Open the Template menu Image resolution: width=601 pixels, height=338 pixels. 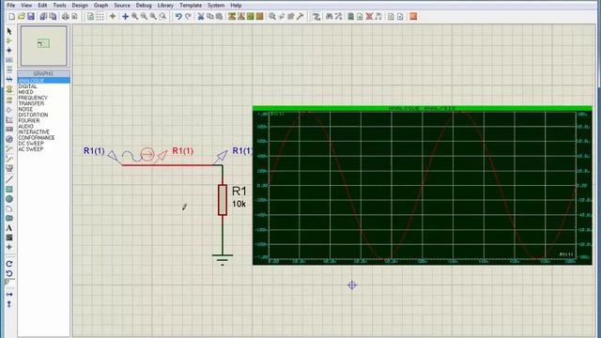[x=191, y=6]
